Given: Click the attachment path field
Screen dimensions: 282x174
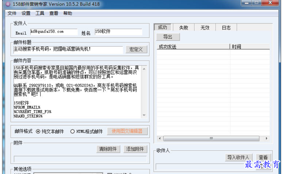Looking at the screenshot, I should [x=80, y=159].
